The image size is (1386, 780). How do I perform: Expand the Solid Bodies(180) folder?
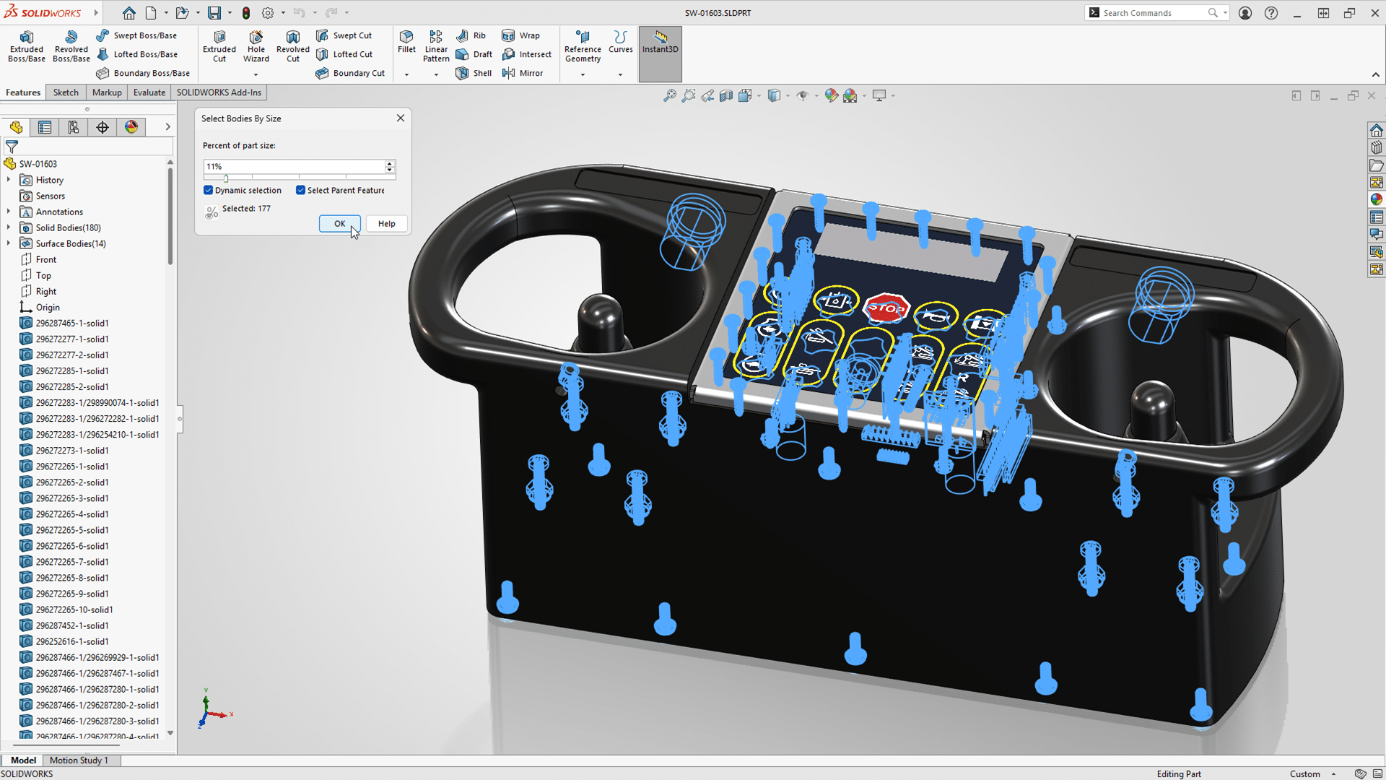(x=9, y=227)
